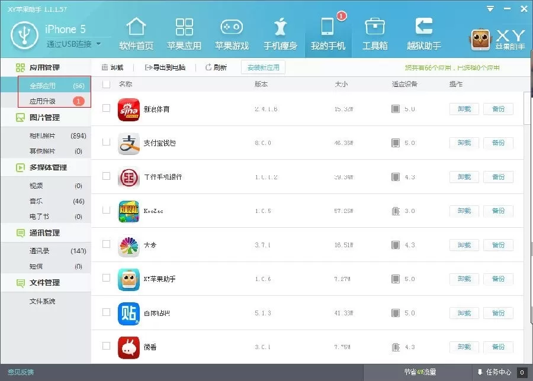Check the box for 新浪体育
The width and height of the screenshot is (533, 381).
coord(107,108)
